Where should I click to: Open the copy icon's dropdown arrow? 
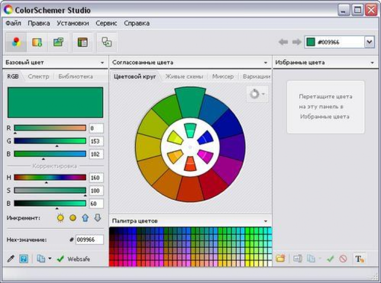click(50, 259)
